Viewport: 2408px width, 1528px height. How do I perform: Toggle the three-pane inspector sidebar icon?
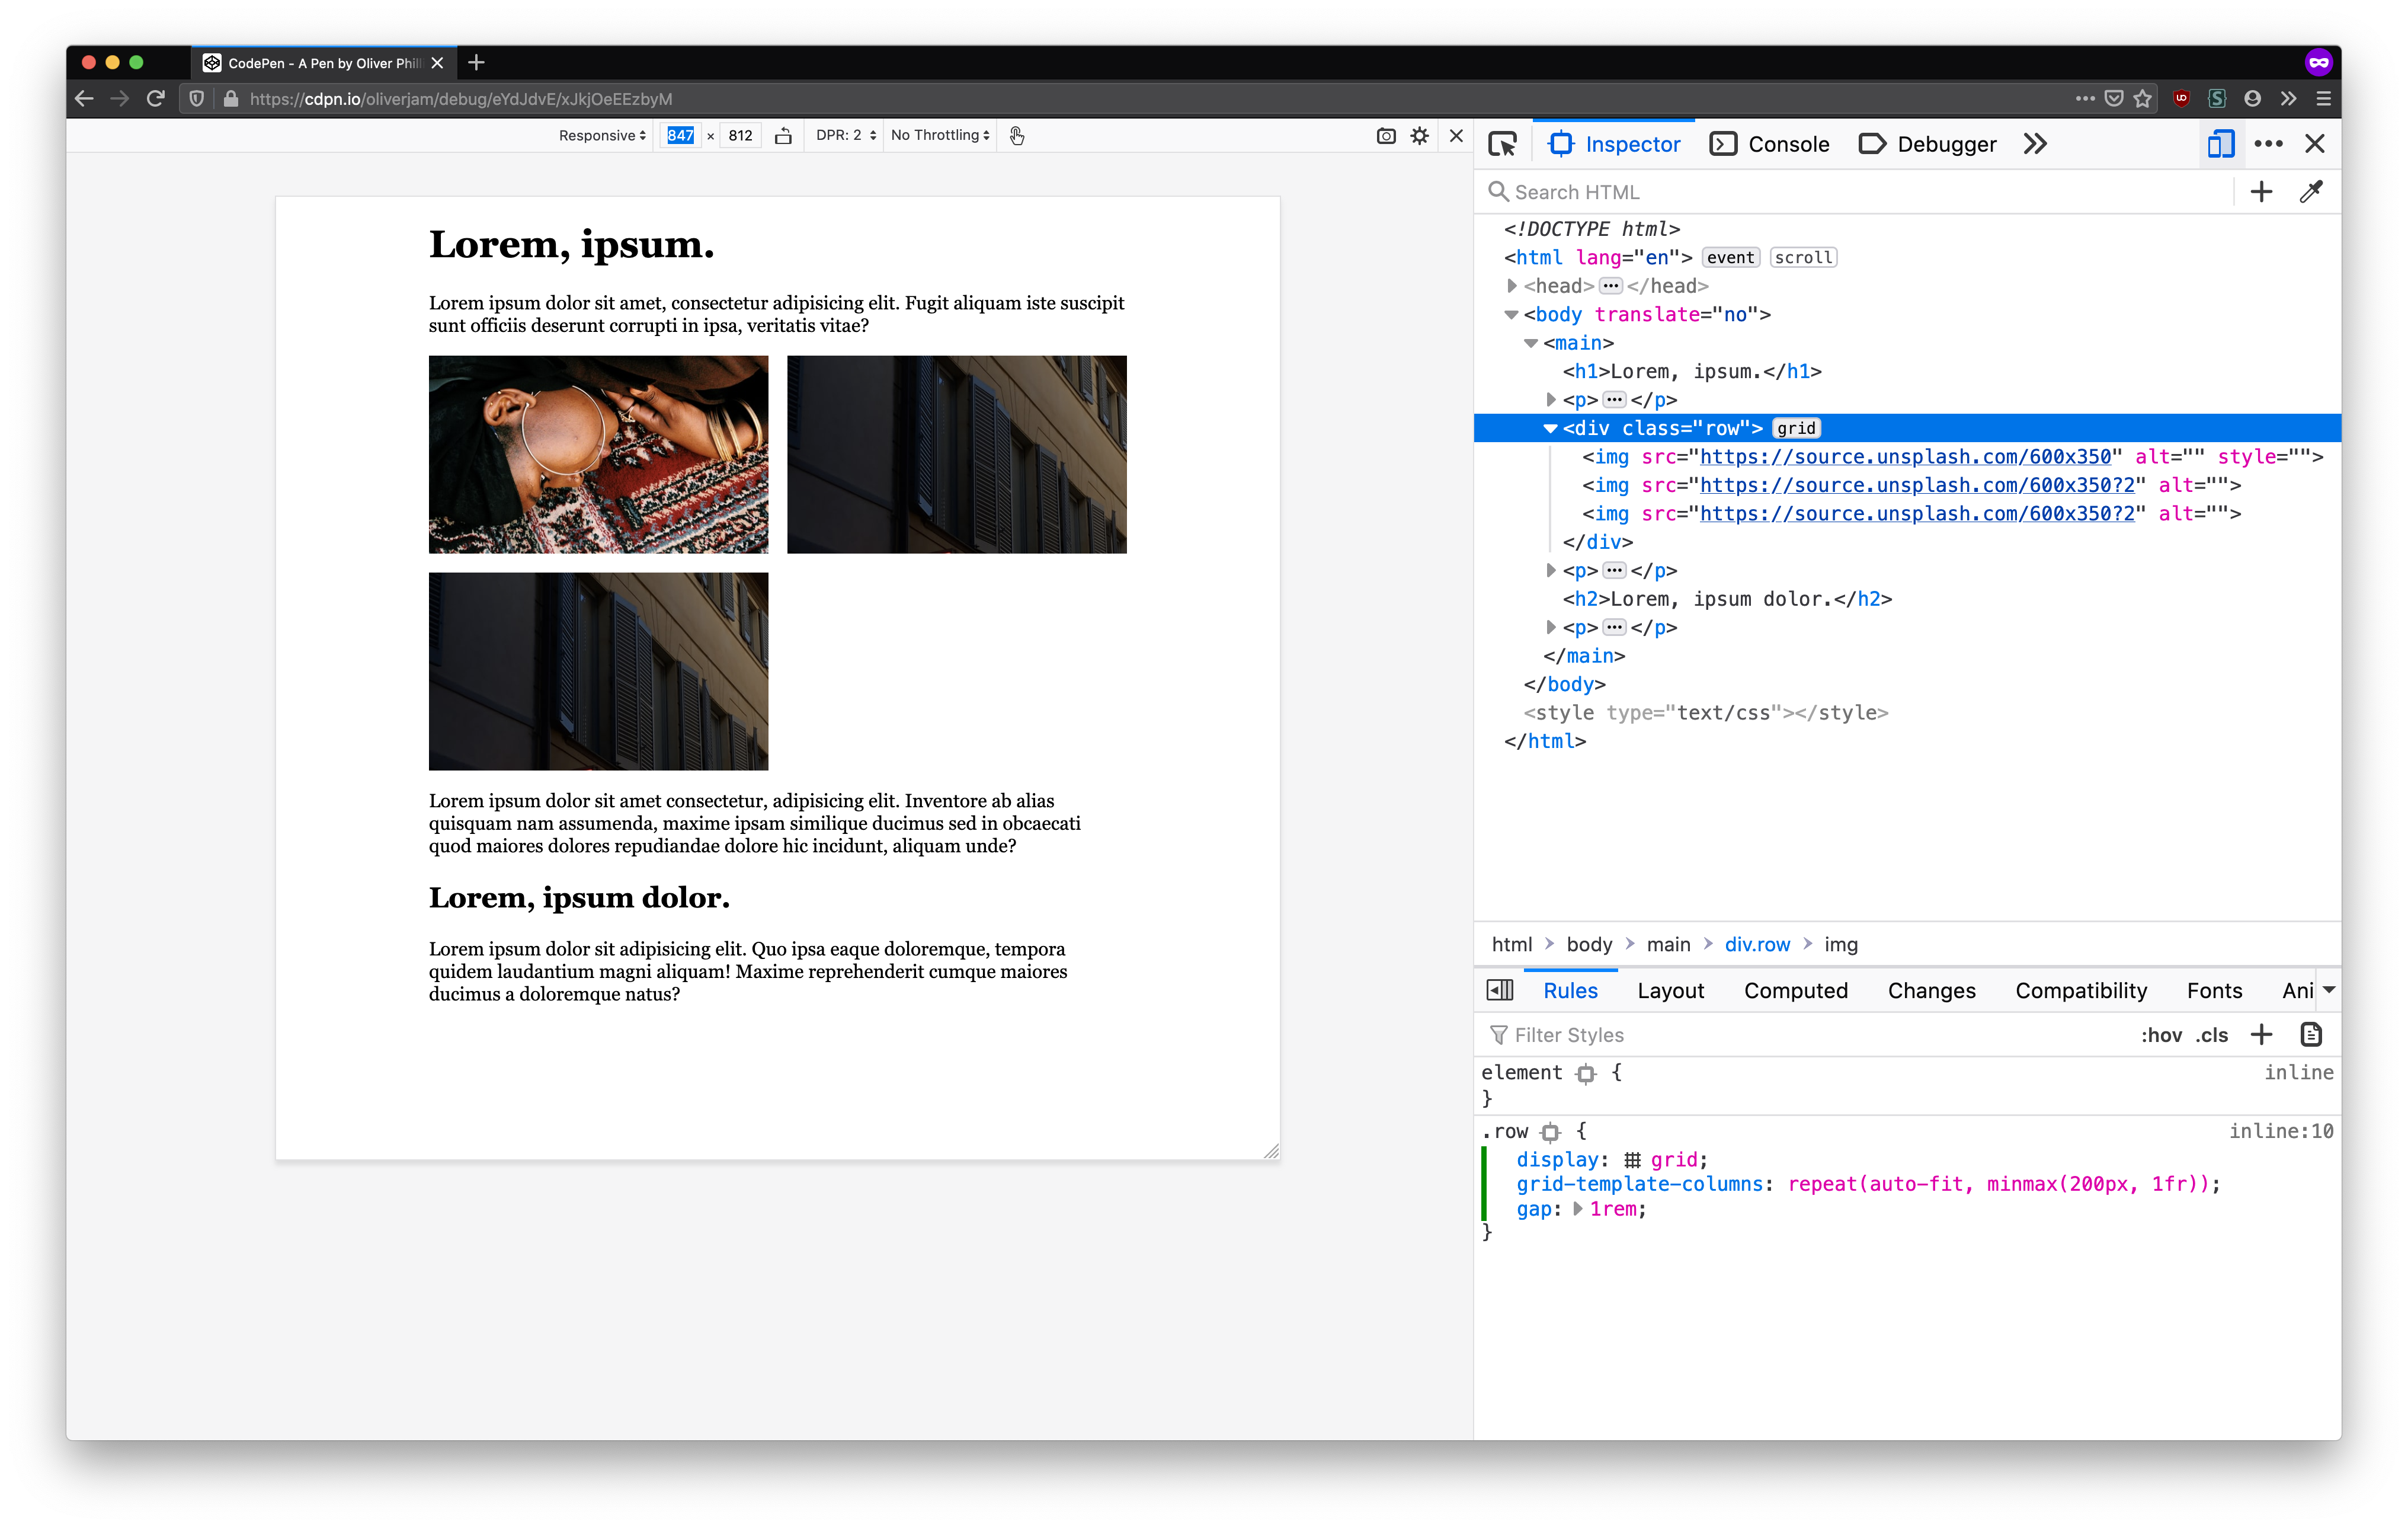[1500, 990]
